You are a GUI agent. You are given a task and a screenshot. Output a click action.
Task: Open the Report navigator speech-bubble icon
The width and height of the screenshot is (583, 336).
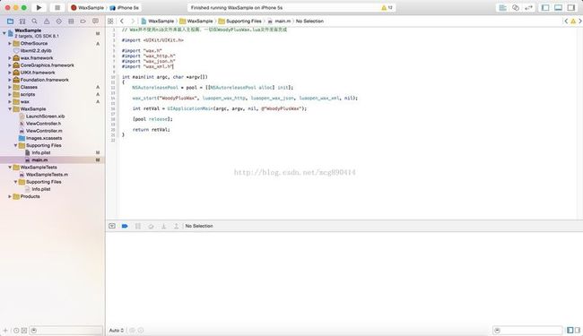click(95, 22)
